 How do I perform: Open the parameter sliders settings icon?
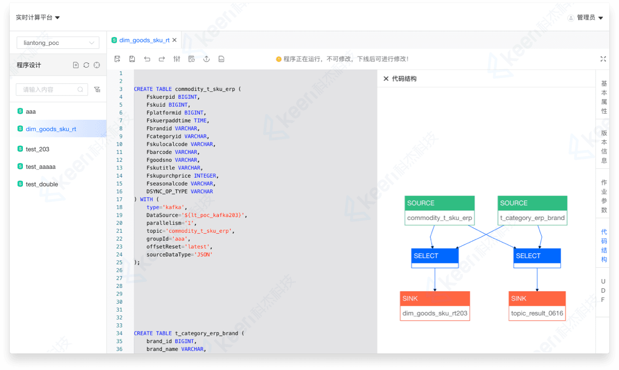coord(177,59)
